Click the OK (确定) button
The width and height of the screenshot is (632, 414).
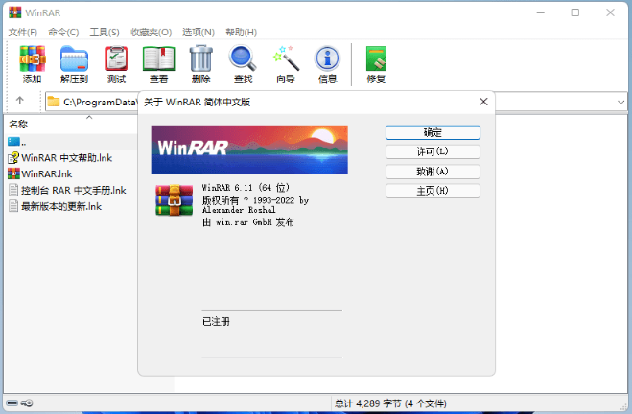[433, 132]
